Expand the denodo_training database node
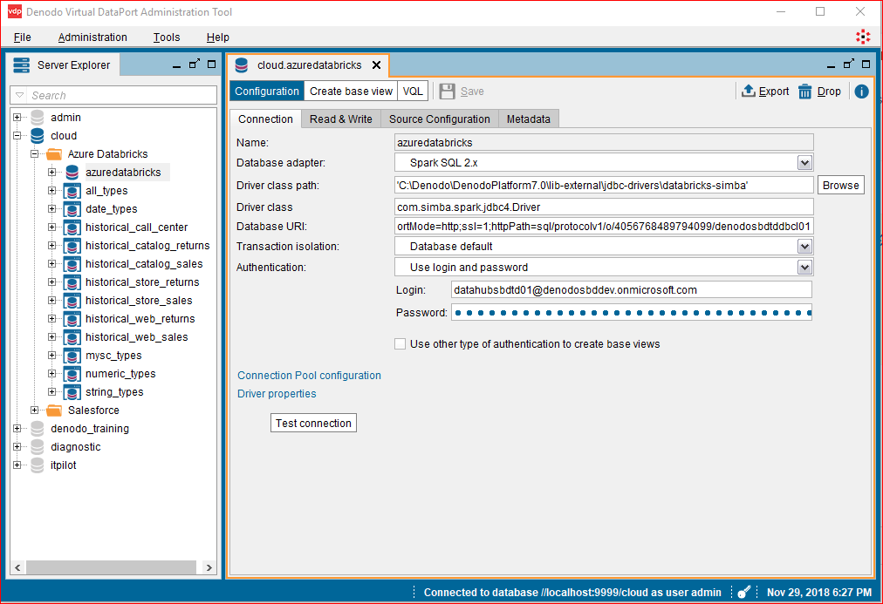 coord(17,429)
